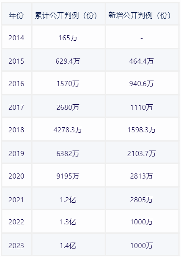Select the 1598.3万 cell
Viewport: 181px width, 257px height.
coord(142,129)
